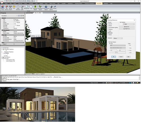Viewport: 141px width, 122px height.
Task: Select the Cross Sections tree item
Action: 7,57
